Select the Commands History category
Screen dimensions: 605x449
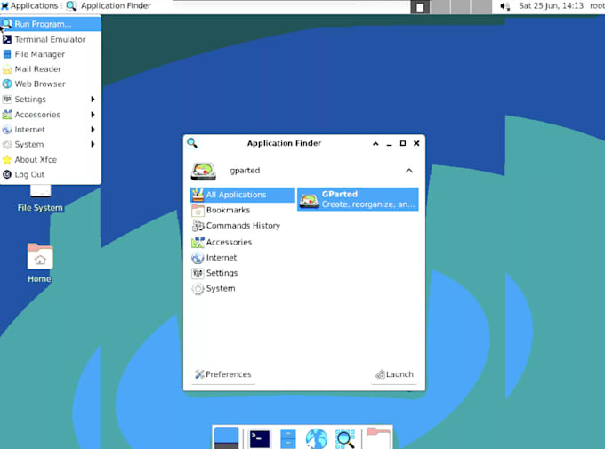point(243,226)
